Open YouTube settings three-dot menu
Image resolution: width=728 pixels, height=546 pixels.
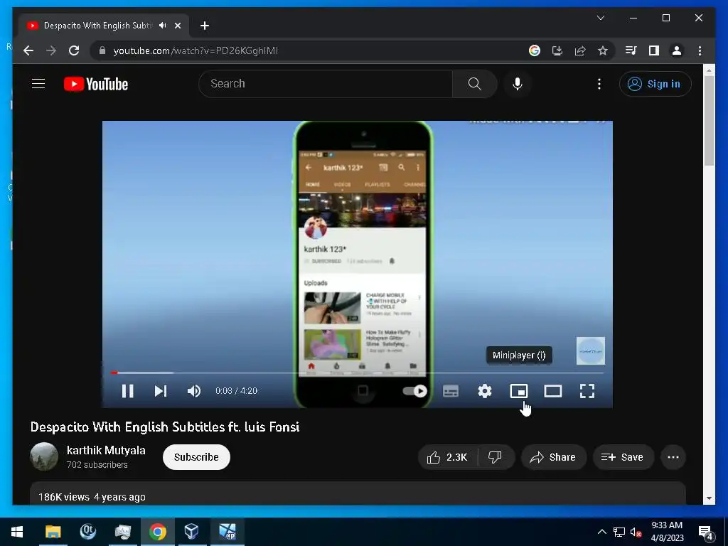pyautogui.click(x=599, y=84)
